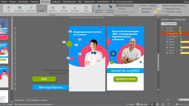Select the 'Rectangle 32...' animation row

click(175, 36)
